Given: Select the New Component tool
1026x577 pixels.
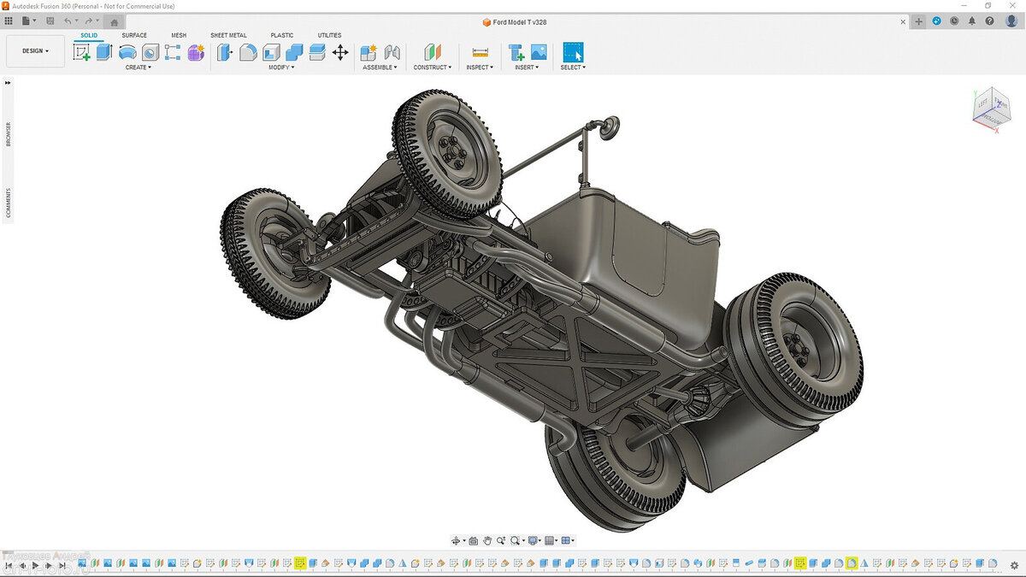Looking at the screenshot, I should pyautogui.click(x=369, y=52).
